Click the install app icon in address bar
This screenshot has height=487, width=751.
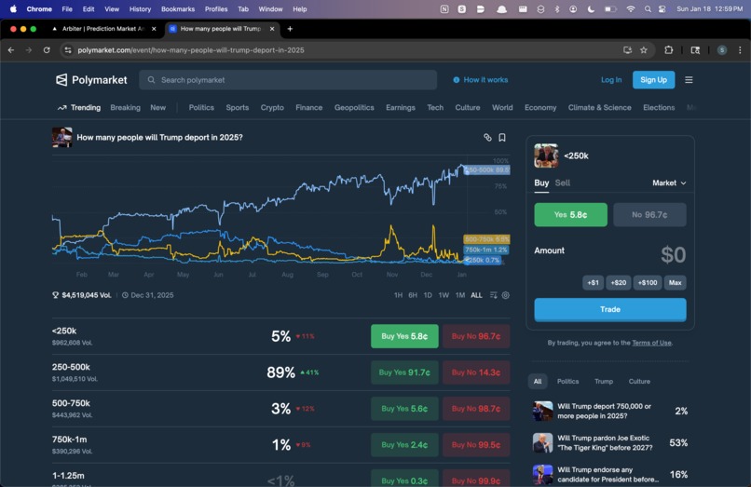click(627, 49)
